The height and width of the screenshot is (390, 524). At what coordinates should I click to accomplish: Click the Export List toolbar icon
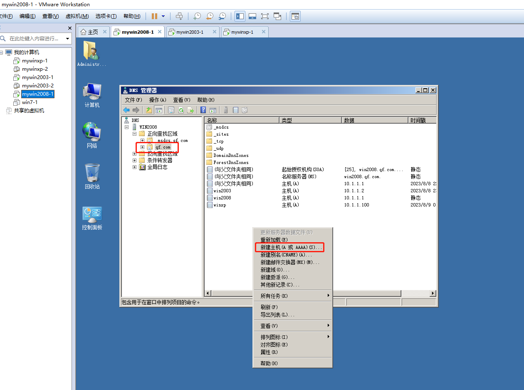point(190,110)
